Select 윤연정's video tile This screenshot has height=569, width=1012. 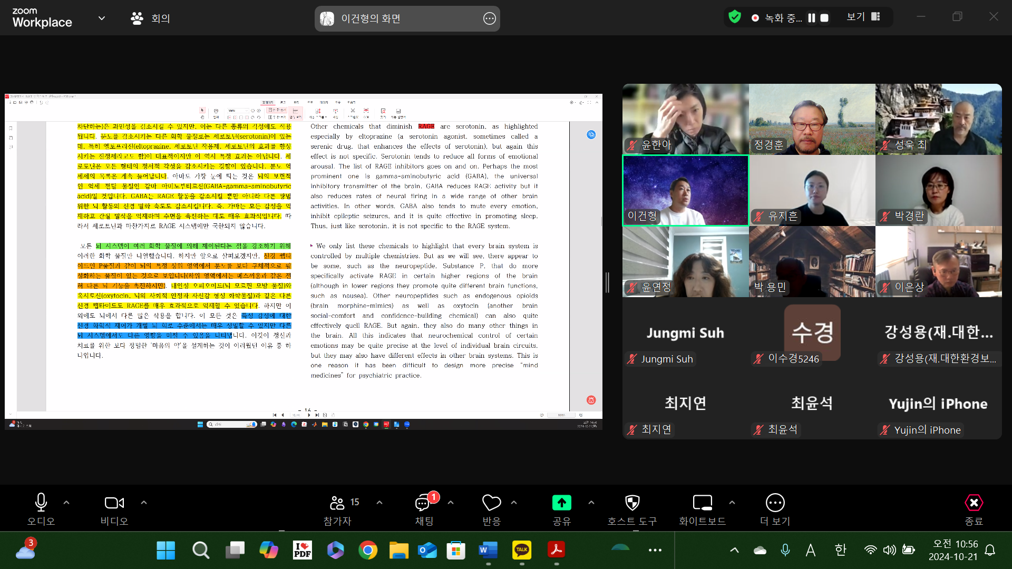685,261
